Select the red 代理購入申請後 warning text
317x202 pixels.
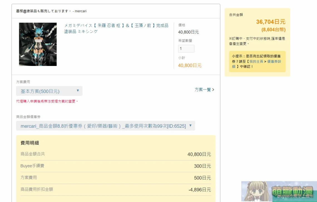tap(47, 101)
